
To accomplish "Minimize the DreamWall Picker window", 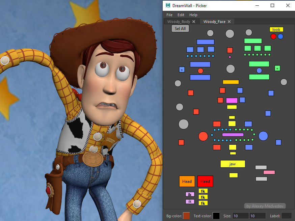I will [257, 5].
